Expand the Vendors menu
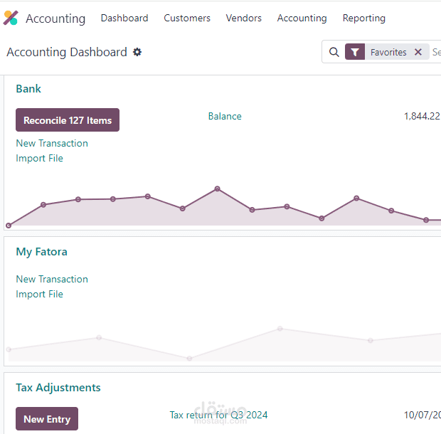The width and height of the screenshot is (441, 434). coord(244,18)
